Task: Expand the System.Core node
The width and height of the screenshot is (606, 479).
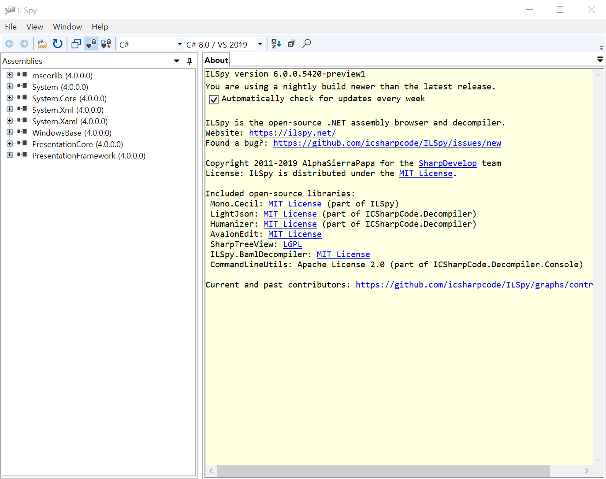Action: click(10, 98)
